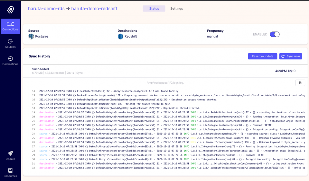Open the haruta-demo-rds source link

click(x=46, y=8)
